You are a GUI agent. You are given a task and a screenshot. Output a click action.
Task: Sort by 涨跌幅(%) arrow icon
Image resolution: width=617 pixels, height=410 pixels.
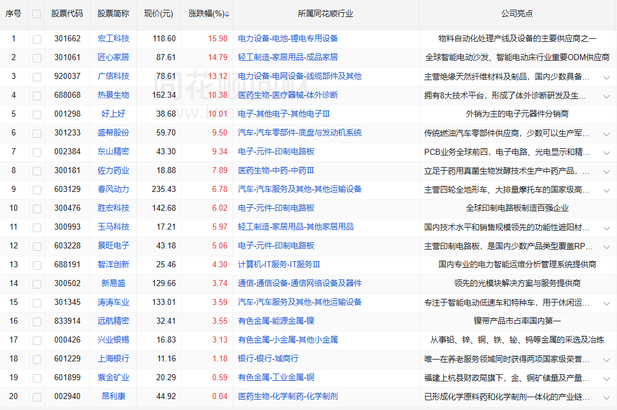point(227,14)
